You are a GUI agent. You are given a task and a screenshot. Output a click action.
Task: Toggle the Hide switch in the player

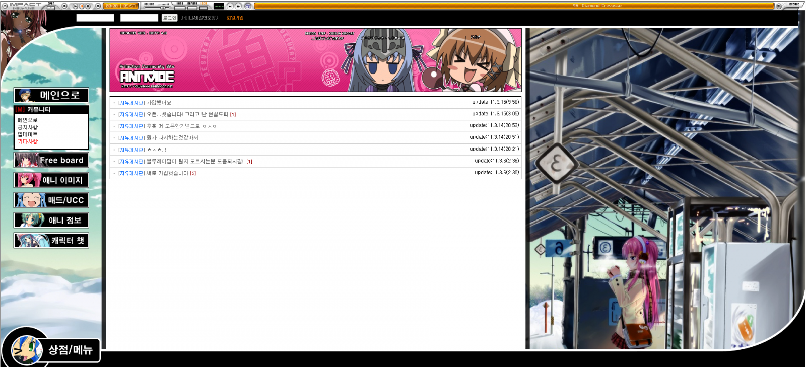[x=204, y=8]
